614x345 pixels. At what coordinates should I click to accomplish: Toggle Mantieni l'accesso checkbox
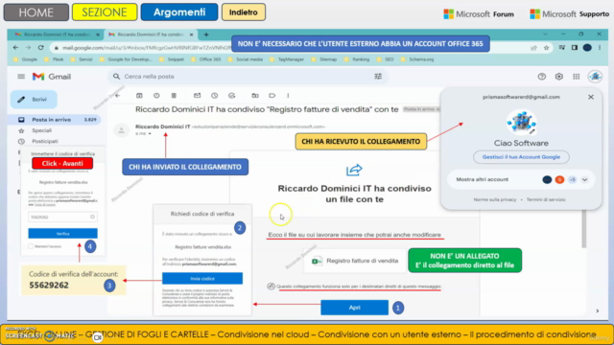pos(31,246)
